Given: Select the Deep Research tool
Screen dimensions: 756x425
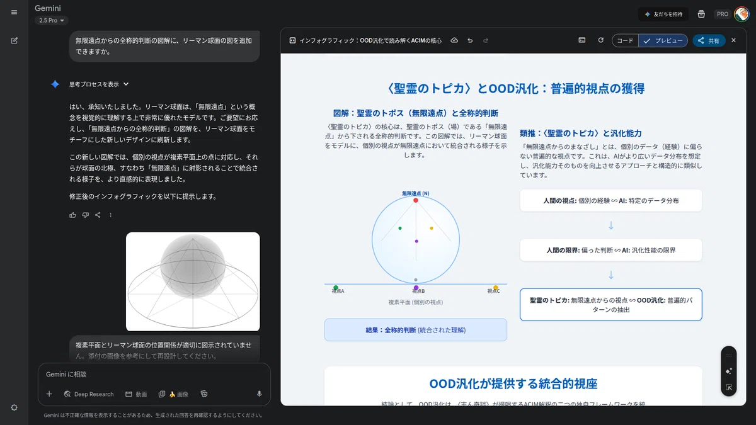Looking at the screenshot, I should pos(89,394).
